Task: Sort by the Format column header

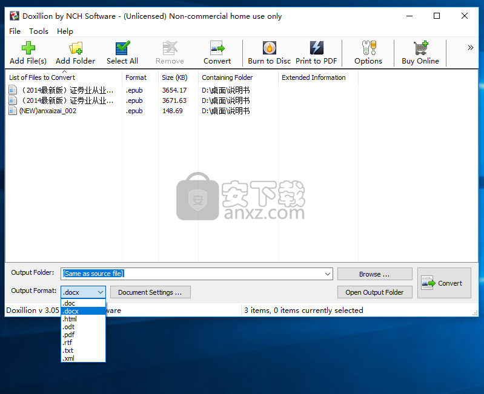Action: [x=140, y=77]
